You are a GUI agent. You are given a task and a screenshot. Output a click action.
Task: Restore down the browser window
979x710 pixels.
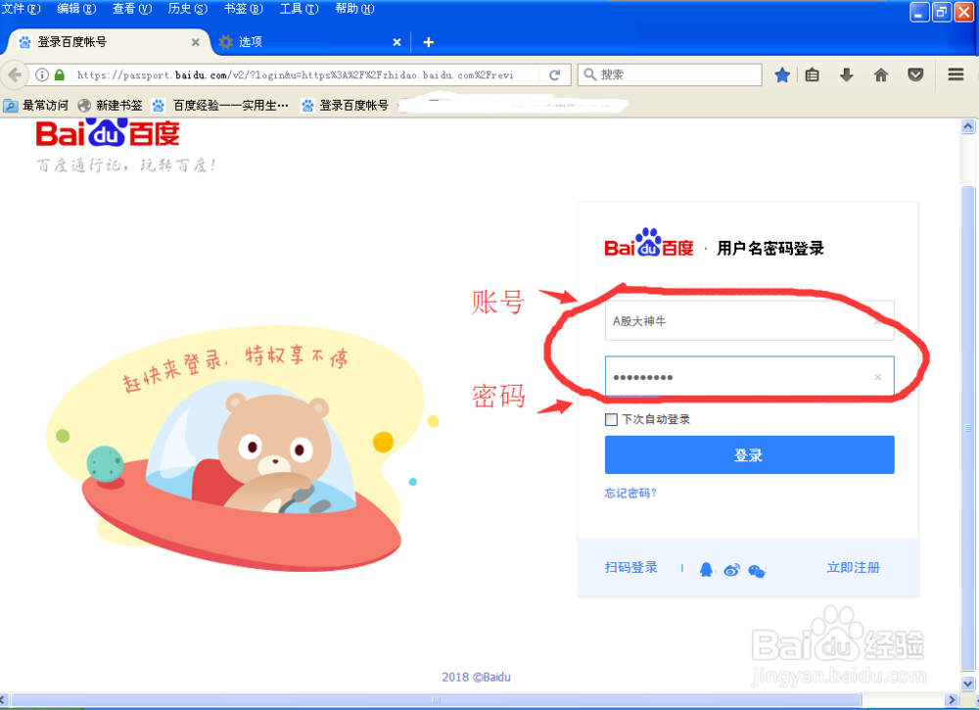click(x=942, y=12)
